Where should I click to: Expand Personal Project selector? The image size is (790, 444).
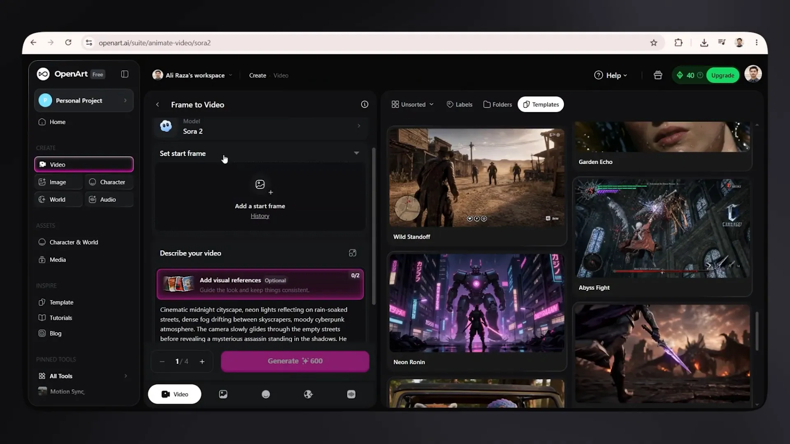(84, 100)
